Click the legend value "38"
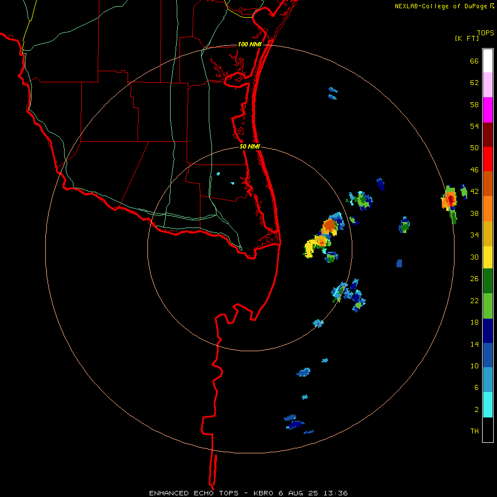 [x=474, y=213]
